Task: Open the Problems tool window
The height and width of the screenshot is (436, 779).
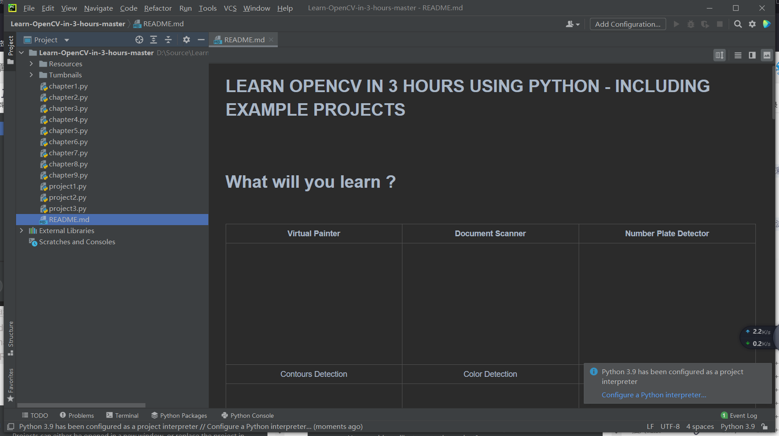Action: point(77,416)
